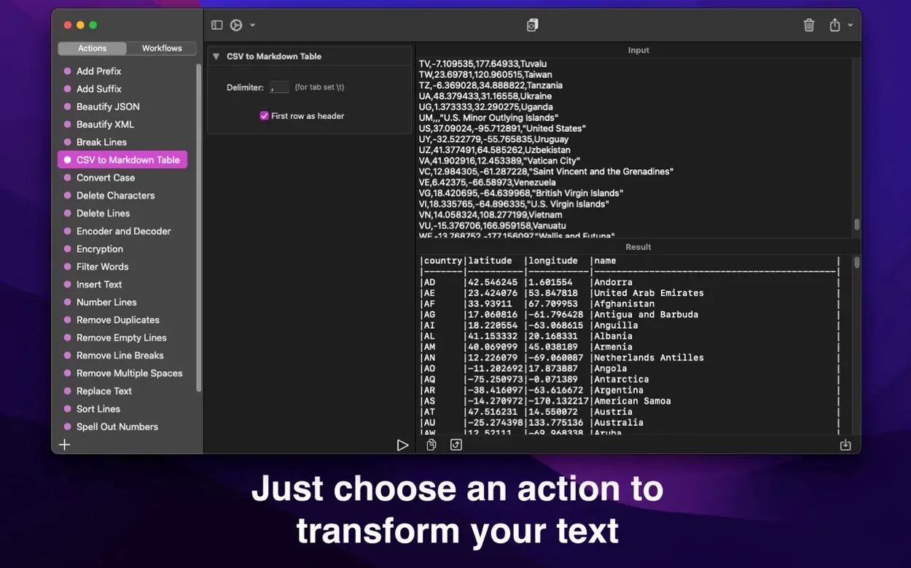Click the paste-from-clipboard icon at toolbar center
911x568 pixels.
tap(533, 25)
